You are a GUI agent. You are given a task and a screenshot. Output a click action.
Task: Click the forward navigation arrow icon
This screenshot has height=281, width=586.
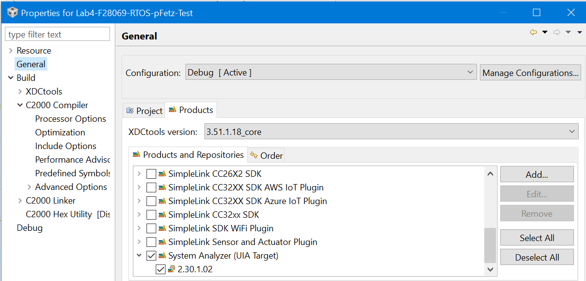tap(557, 32)
